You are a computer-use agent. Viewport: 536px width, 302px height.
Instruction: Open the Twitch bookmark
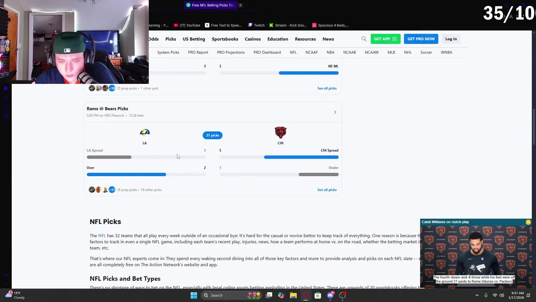pyautogui.click(x=256, y=25)
